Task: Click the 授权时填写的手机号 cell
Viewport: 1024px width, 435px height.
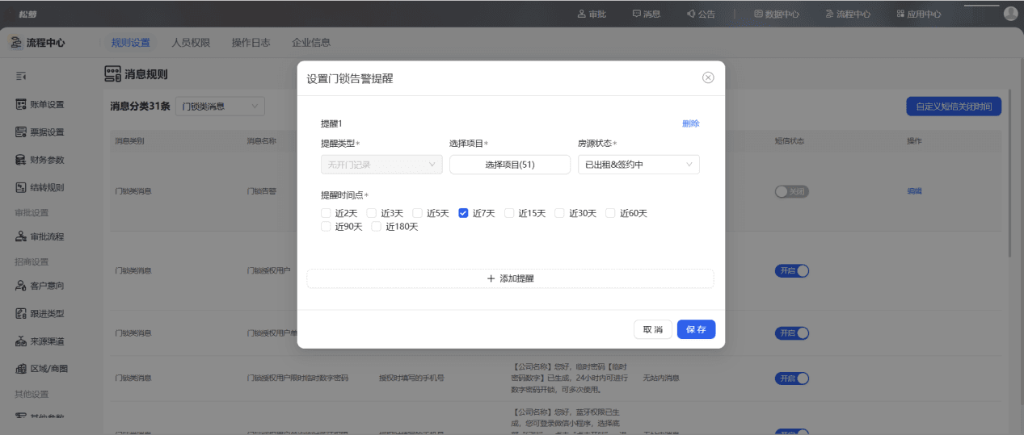Action: click(x=411, y=378)
